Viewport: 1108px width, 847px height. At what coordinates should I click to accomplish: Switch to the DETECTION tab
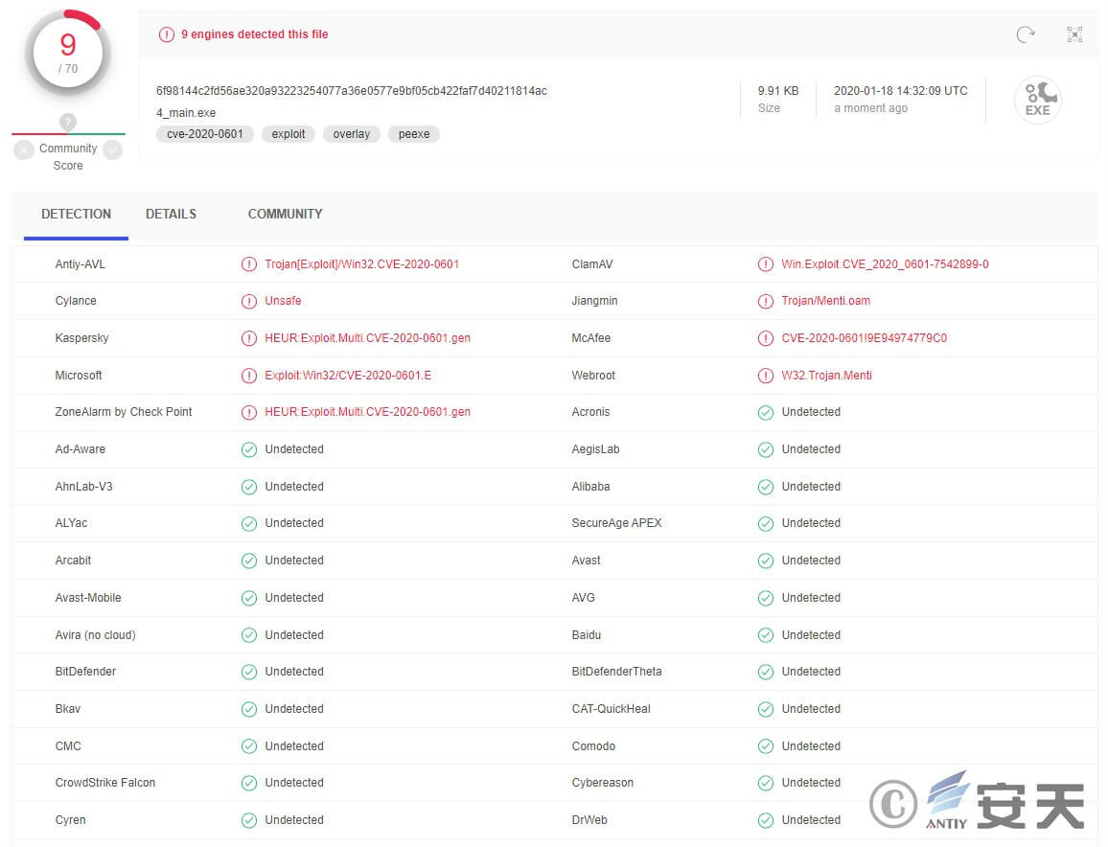pos(76,214)
